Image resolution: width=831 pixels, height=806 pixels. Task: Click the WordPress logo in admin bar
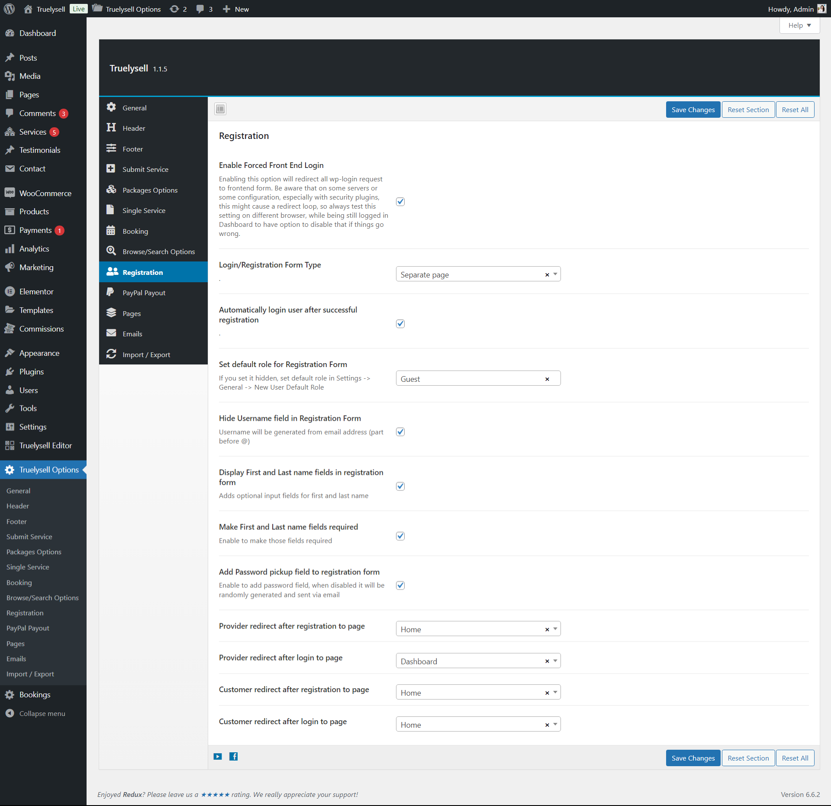(10, 9)
